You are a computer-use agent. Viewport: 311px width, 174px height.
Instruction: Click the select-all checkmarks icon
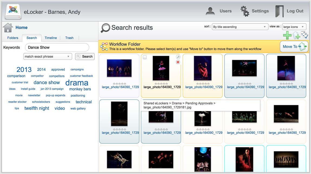click(304, 35)
